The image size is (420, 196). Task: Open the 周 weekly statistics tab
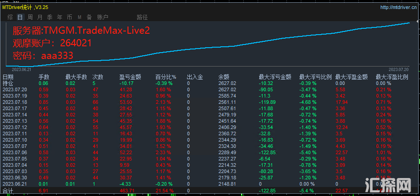tap(30, 18)
